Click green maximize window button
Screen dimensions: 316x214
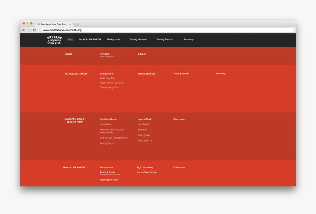coord(32,23)
